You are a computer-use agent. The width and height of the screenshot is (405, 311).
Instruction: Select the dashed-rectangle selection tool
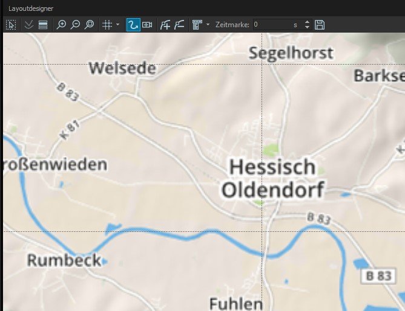click(x=11, y=25)
